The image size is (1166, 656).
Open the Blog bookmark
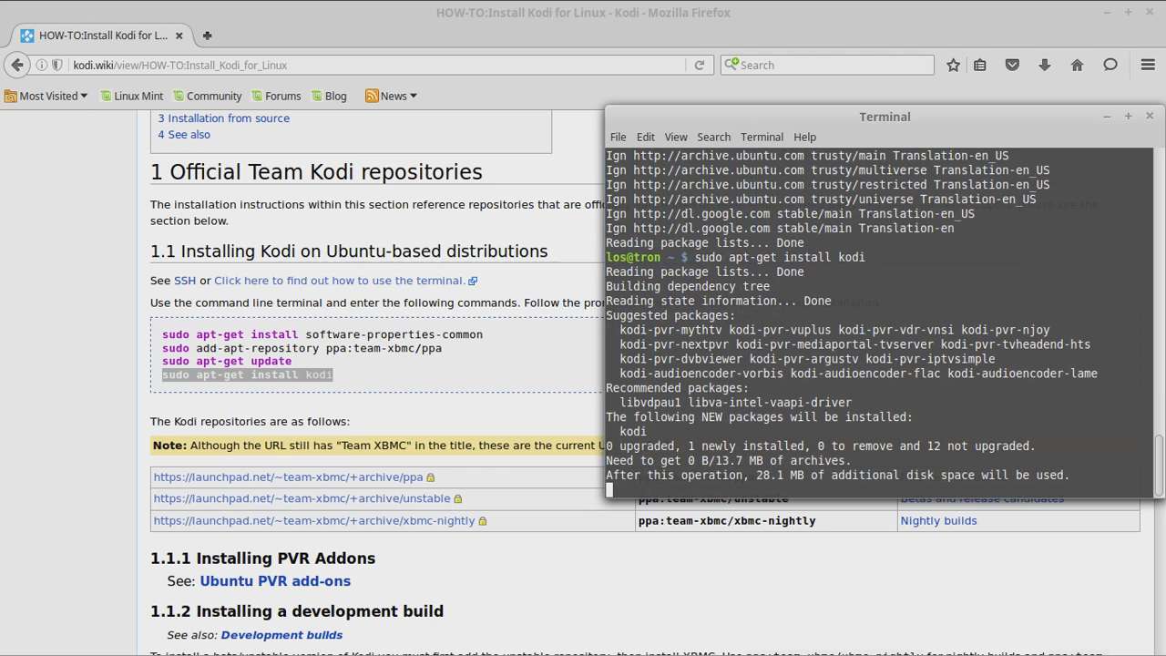[x=329, y=96]
